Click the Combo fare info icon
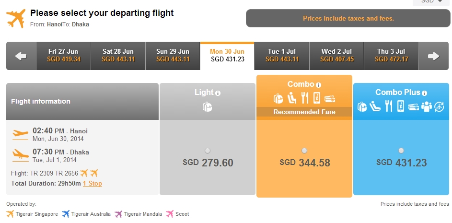The height and width of the screenshot is (223, 452). click(318, 85)
